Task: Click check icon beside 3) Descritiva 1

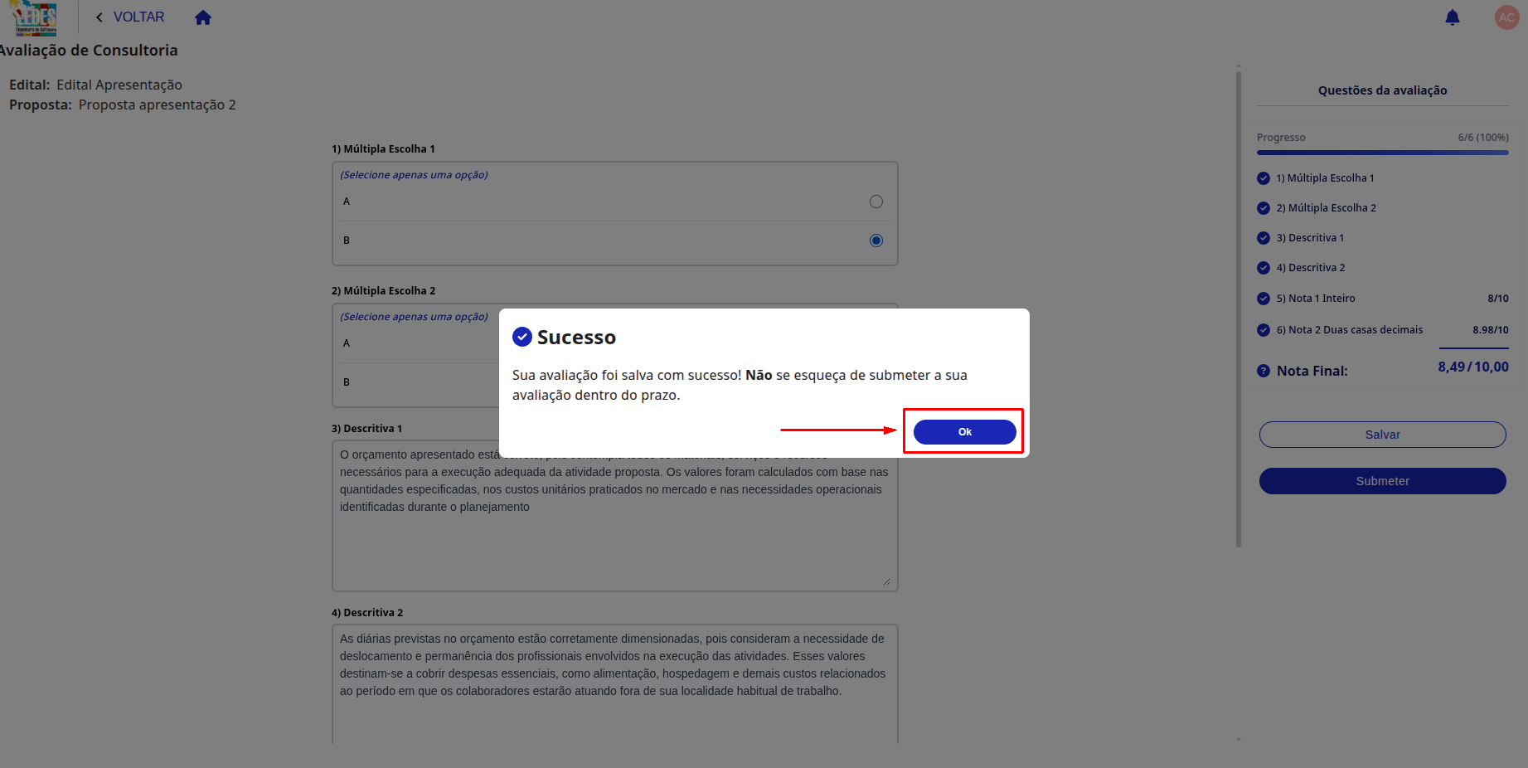Action: [x=1263, y=238]
